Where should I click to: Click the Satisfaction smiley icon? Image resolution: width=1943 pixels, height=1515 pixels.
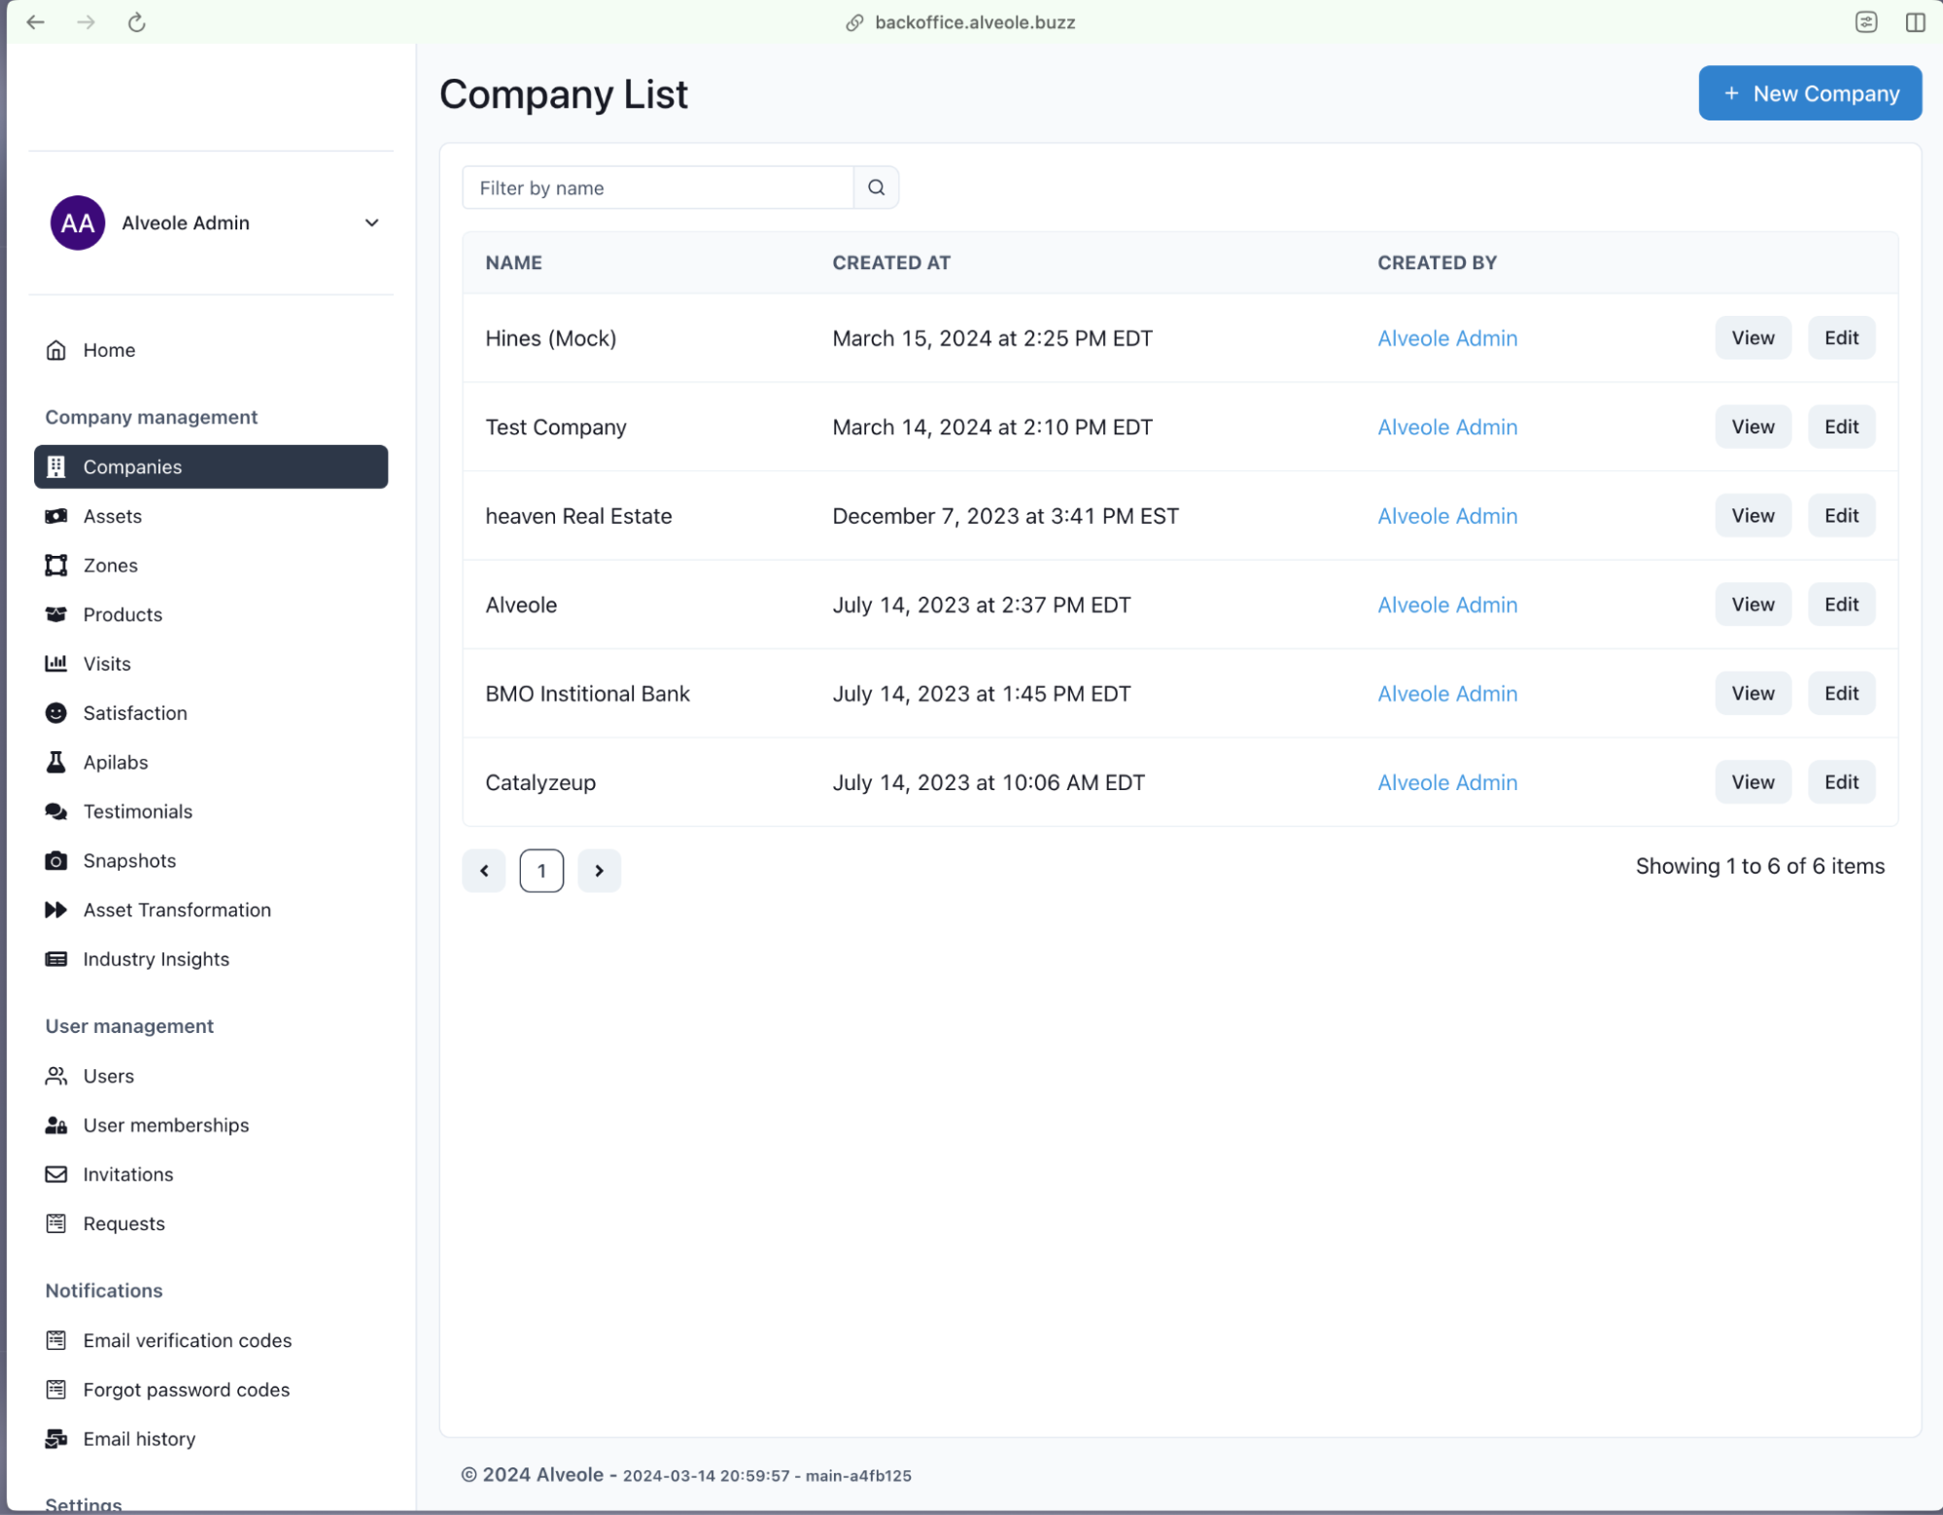click(x=56, y=713)
